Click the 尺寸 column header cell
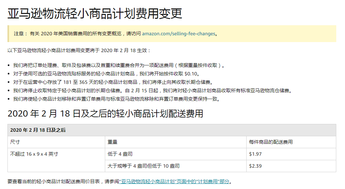Image resolution: width=345 pixels, height=189 pixels. (x=56, y=142)
